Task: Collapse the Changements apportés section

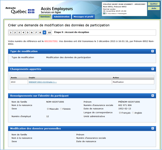Action: coord(153,69)
